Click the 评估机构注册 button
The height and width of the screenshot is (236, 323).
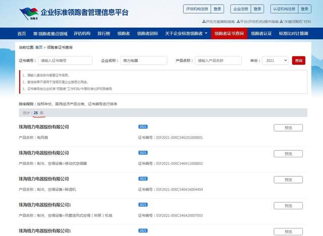tap(197, 9)
